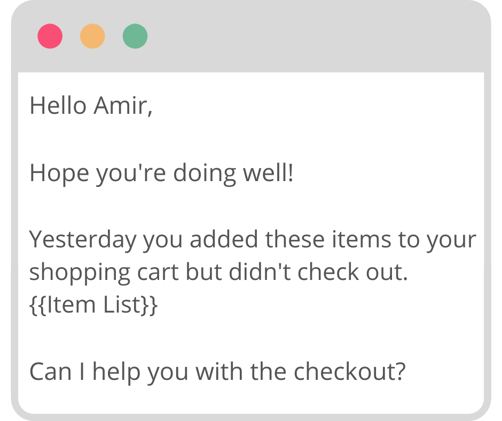Screen dimensions: 502x421
Task: Click the word items
Action: pyautogui.click(x=362, y=239)
